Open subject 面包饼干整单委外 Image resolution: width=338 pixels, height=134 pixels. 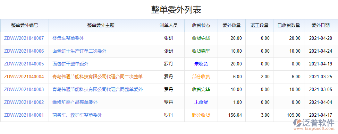(x=70, y=64)
